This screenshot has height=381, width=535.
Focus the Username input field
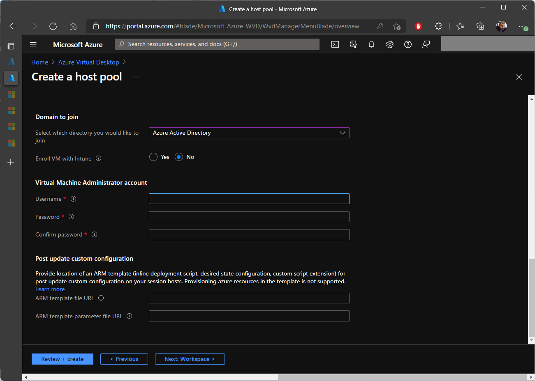click(249, 199)
